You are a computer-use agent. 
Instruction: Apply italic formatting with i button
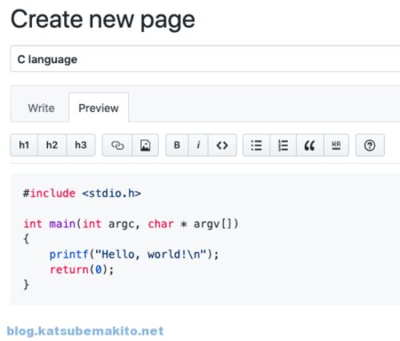point(198,145)
